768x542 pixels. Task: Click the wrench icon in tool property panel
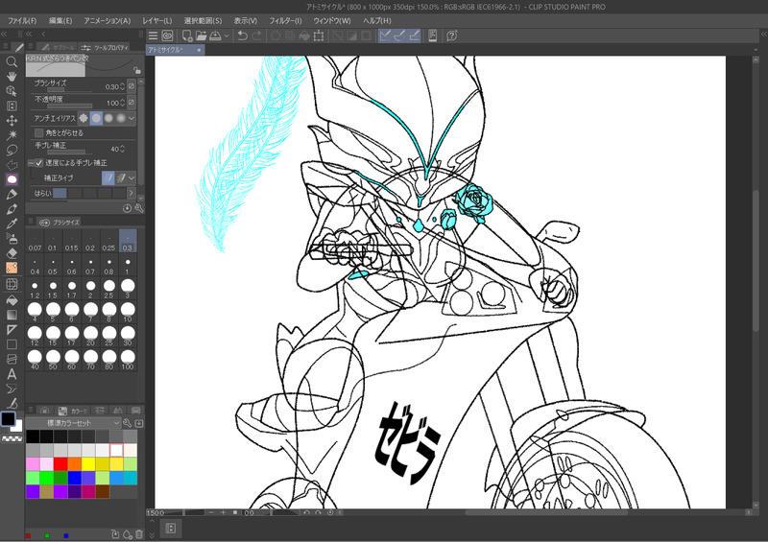pyautogui.click(x=139, y=208)
